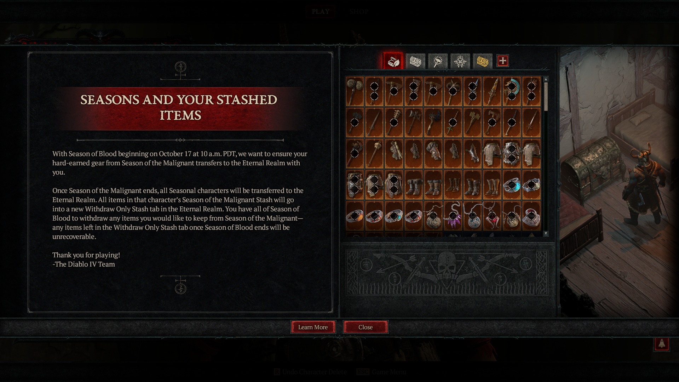Add a new stash tab with plus icon

click(x=503, y=61)
